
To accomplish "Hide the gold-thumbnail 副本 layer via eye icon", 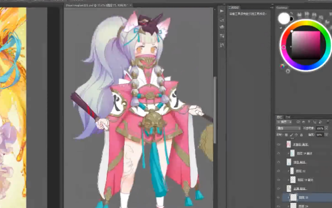I will [x=279, y=189].
